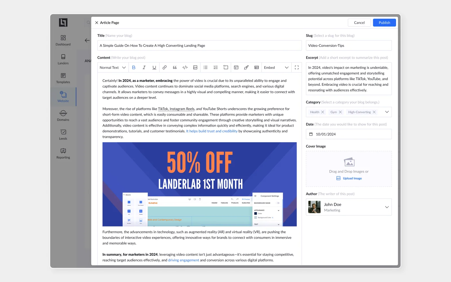Publish the article

point(384,23)
